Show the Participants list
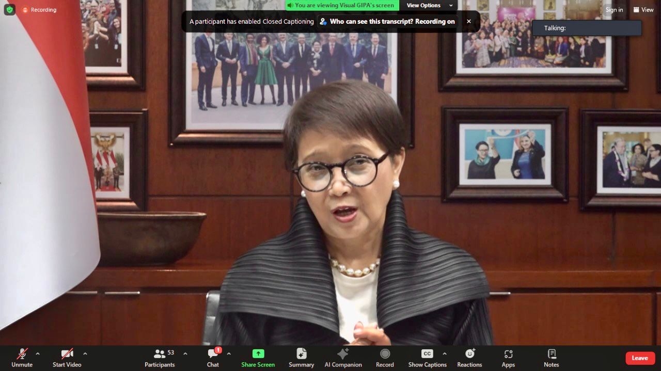The image size is (661, 371). click(x=159, y=358)
